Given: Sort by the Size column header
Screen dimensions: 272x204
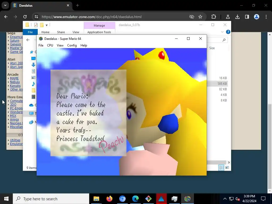Looking at the screenshot, I should click(212, 48).
